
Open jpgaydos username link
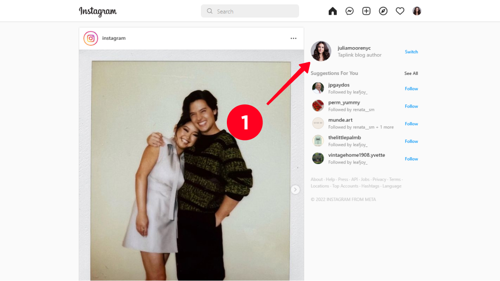pyautogui.click(x=339, y=85)
